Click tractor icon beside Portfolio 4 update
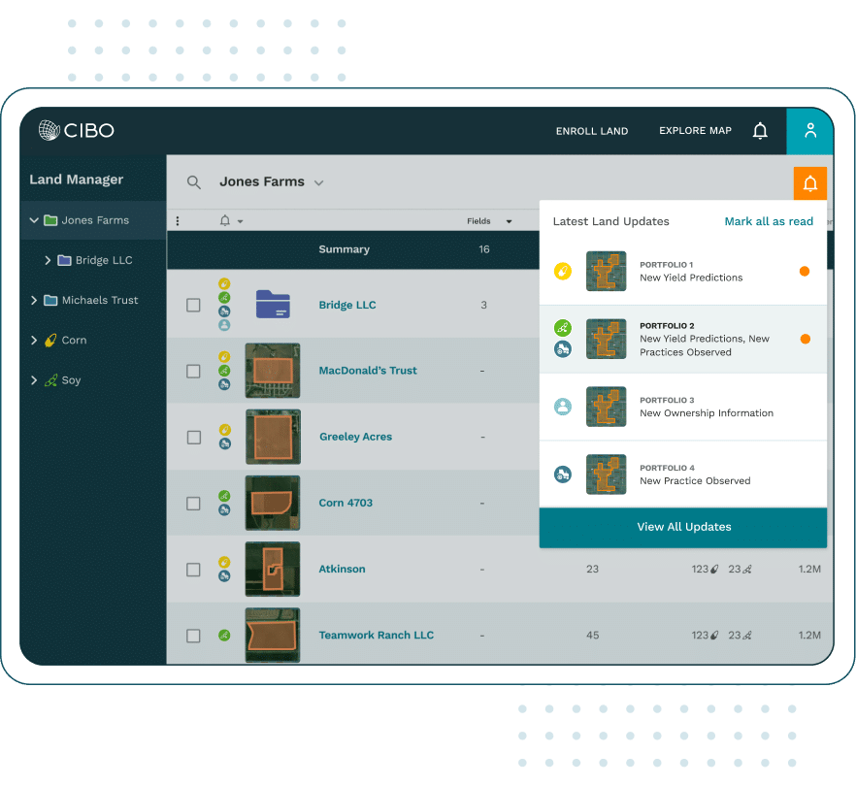This screenshot has width=856, height=786. tap(563, 475)
